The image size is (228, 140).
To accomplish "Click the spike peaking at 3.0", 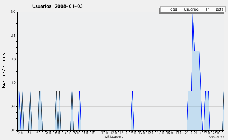I will pyautogui.click(x=193, y=32).
